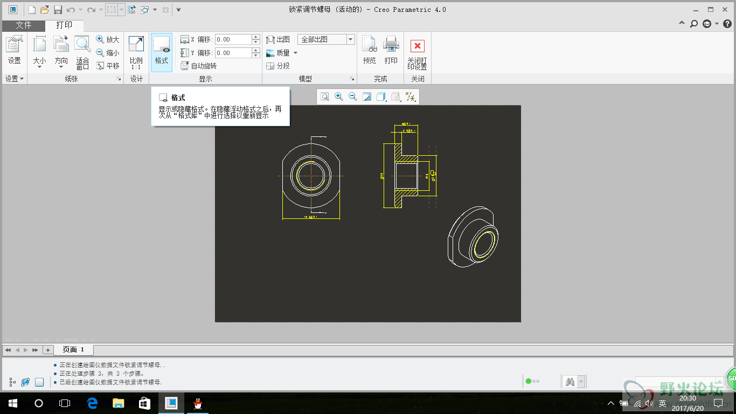Image resolution: width=736 pixels, height=414 pixels.
Task: Toggle full screen icon in status bar
Action: coord(39,382)
